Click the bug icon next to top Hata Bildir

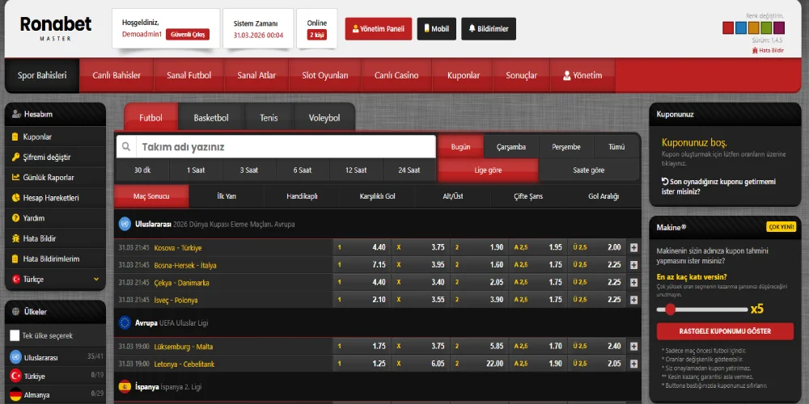click(x=756, y=50)
